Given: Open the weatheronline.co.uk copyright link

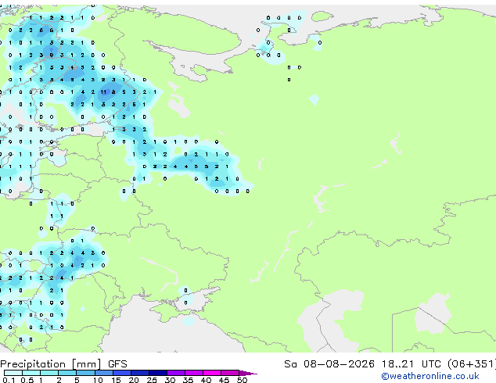Looking at the screenshot, I should coord(430,376).
